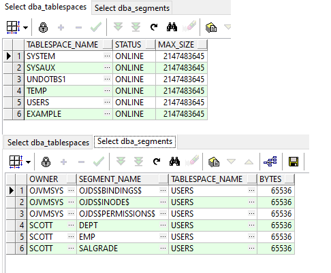Click insert record plus in lower toolbar
This screenshot has width=331, height=273.
(x=63, y=162)
